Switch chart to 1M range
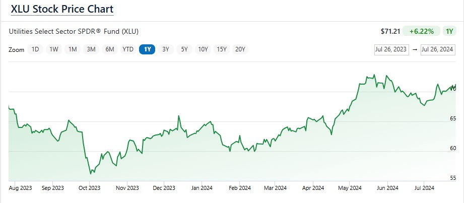This screenshot has width=464, height=203. (73, 49)
